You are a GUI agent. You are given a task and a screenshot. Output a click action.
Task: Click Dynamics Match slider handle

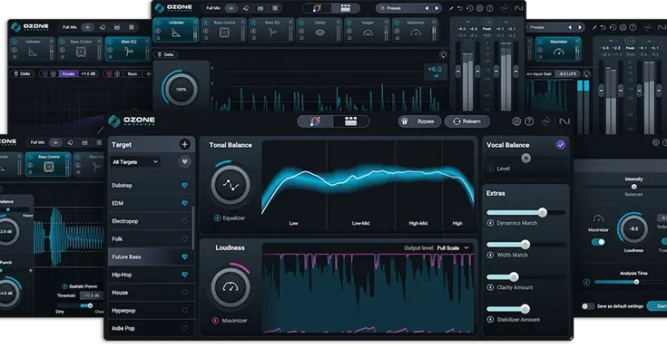point(543,212)
